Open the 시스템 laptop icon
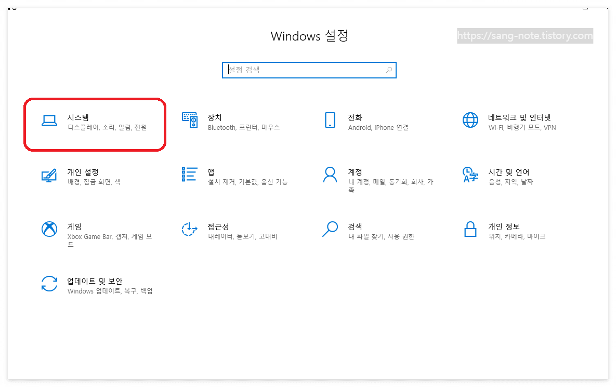The width and height of the screenshot is (616, 387). (49, 121)
